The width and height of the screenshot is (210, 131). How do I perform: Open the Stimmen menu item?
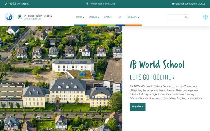tap(107, 17)
